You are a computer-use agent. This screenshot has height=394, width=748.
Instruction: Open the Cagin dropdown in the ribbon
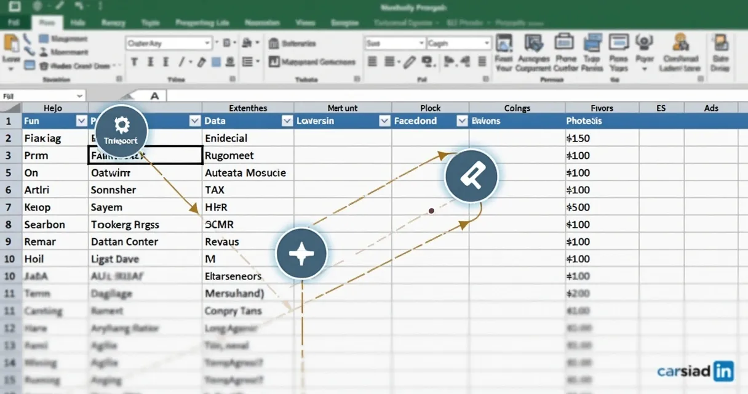click(x=487, y=44)
